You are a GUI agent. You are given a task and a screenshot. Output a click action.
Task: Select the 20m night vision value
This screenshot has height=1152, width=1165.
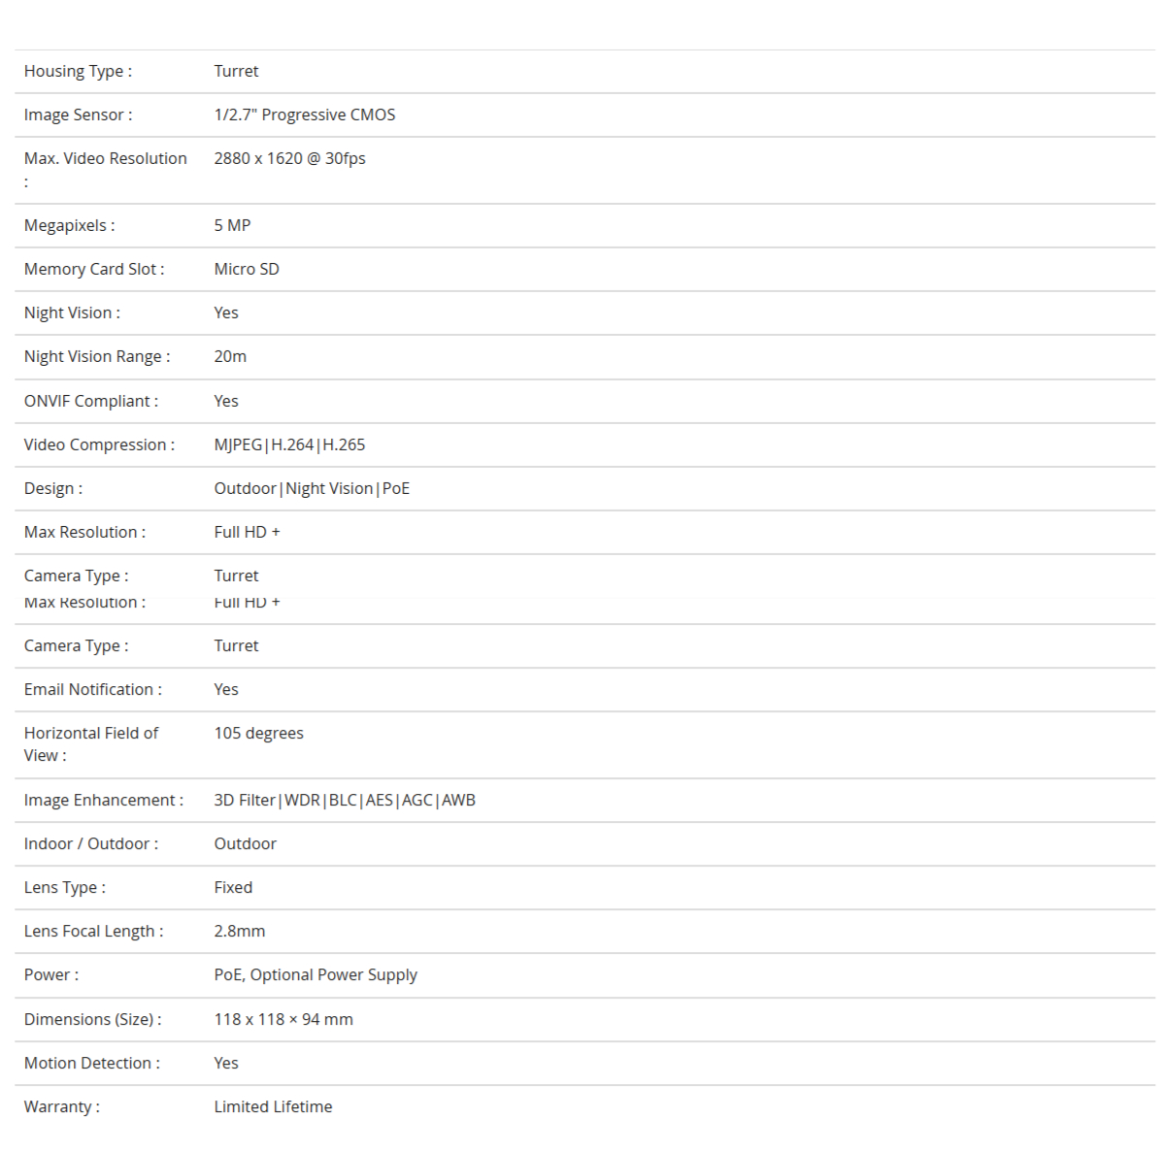point(230,356)
